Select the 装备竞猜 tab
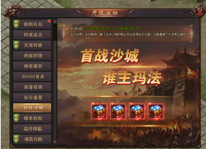The height and width of the screenshot is (149, 206). [32, 87]
